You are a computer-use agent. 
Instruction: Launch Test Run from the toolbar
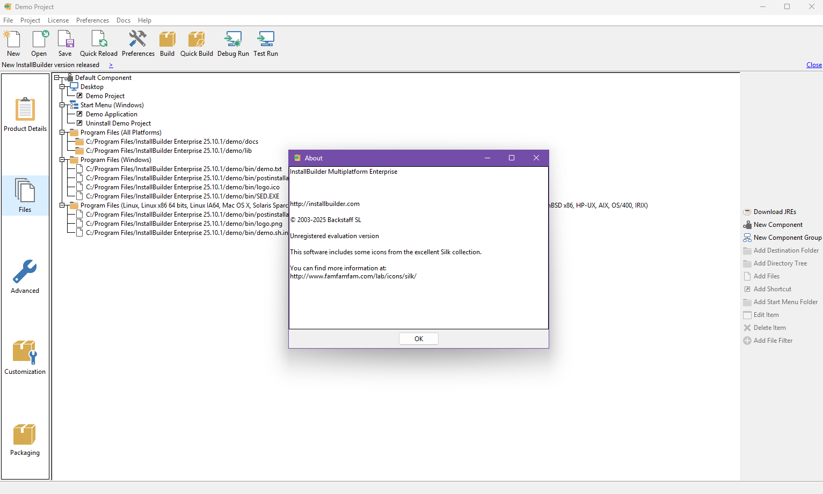[x=266, y=43]
